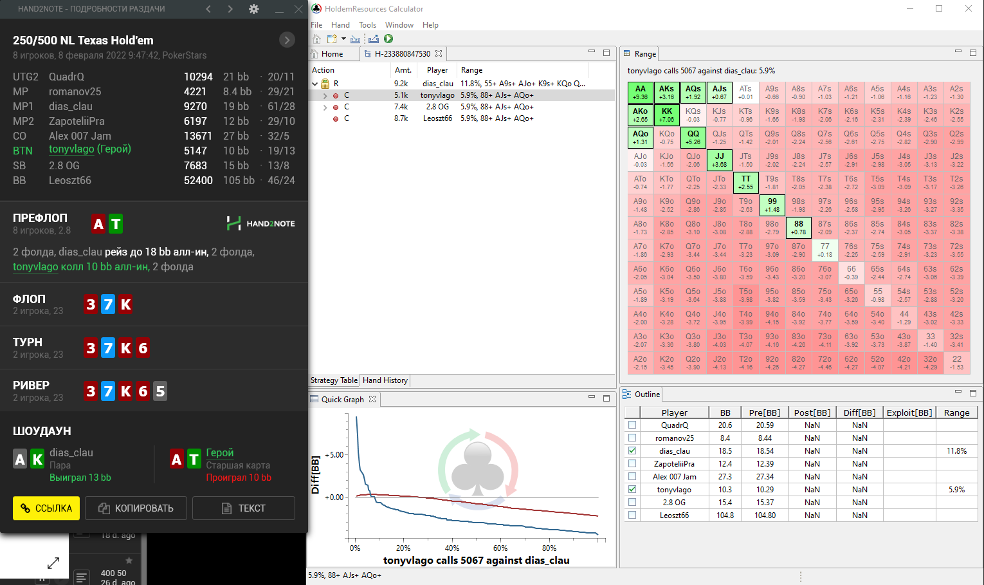Maximize the Range panel

tap(973, 53)
